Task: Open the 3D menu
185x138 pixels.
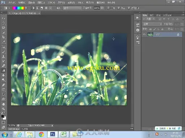Action: pyautogui.click(x=80, y=3)
